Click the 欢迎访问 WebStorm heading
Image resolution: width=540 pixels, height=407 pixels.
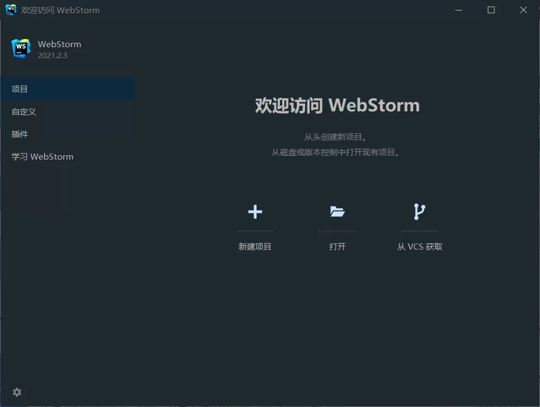337,105
